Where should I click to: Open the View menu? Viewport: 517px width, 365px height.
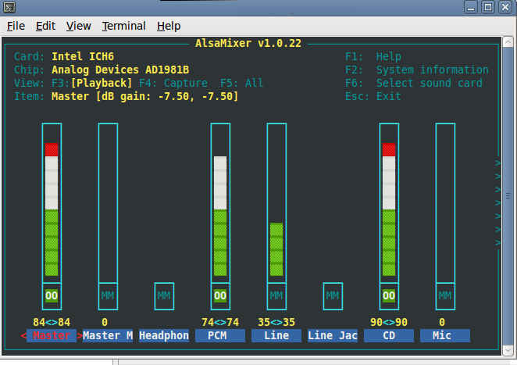pos(78,26)
